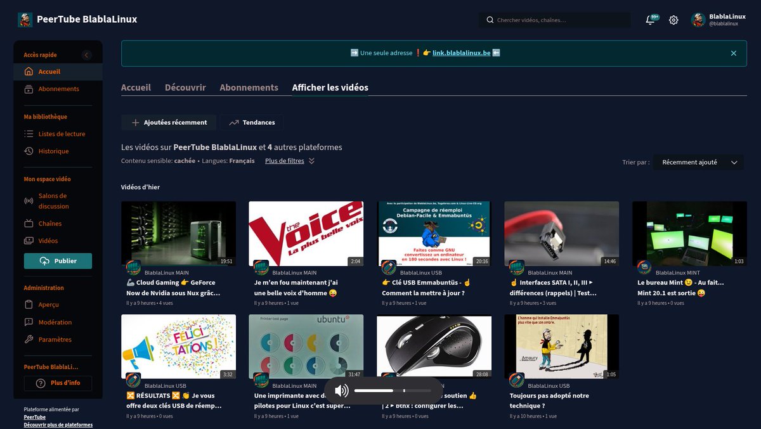Image resolution: width=761 pixels, height=429 pixels.
Task: Click the Publier button
Action: click(x=58, y=260)
